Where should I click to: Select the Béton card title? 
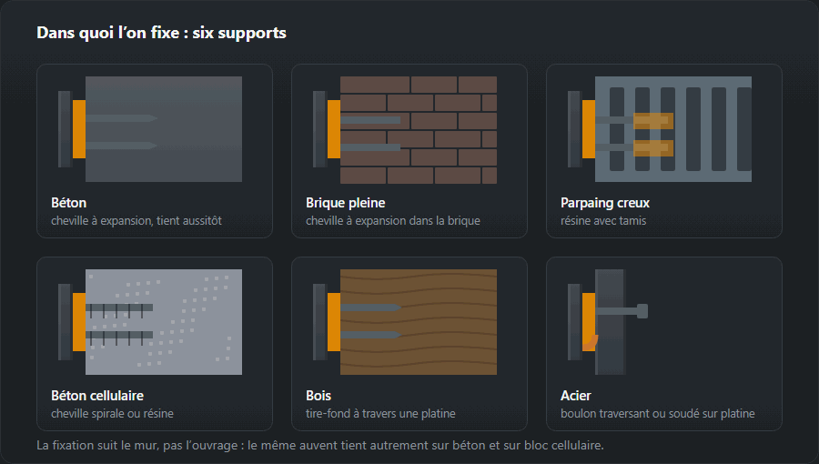pyautogui.click(x=69, y=203)
